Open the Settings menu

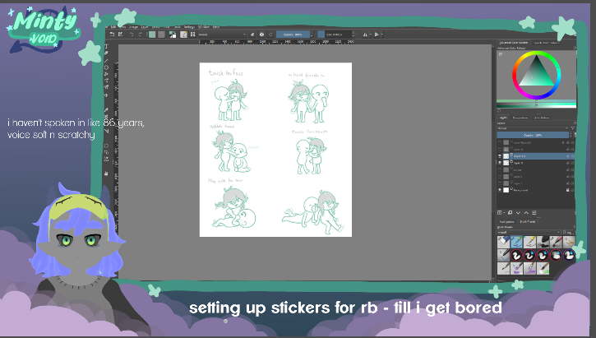click(189, 27)
